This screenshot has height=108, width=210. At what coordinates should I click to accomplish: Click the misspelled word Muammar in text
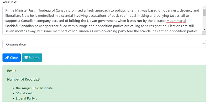click(x=174, y=21)
